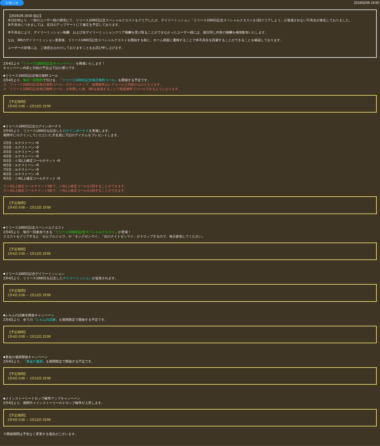Screen dimensions: 380x446
Task: Click the blue お知らせ badge
Action: 12,3
